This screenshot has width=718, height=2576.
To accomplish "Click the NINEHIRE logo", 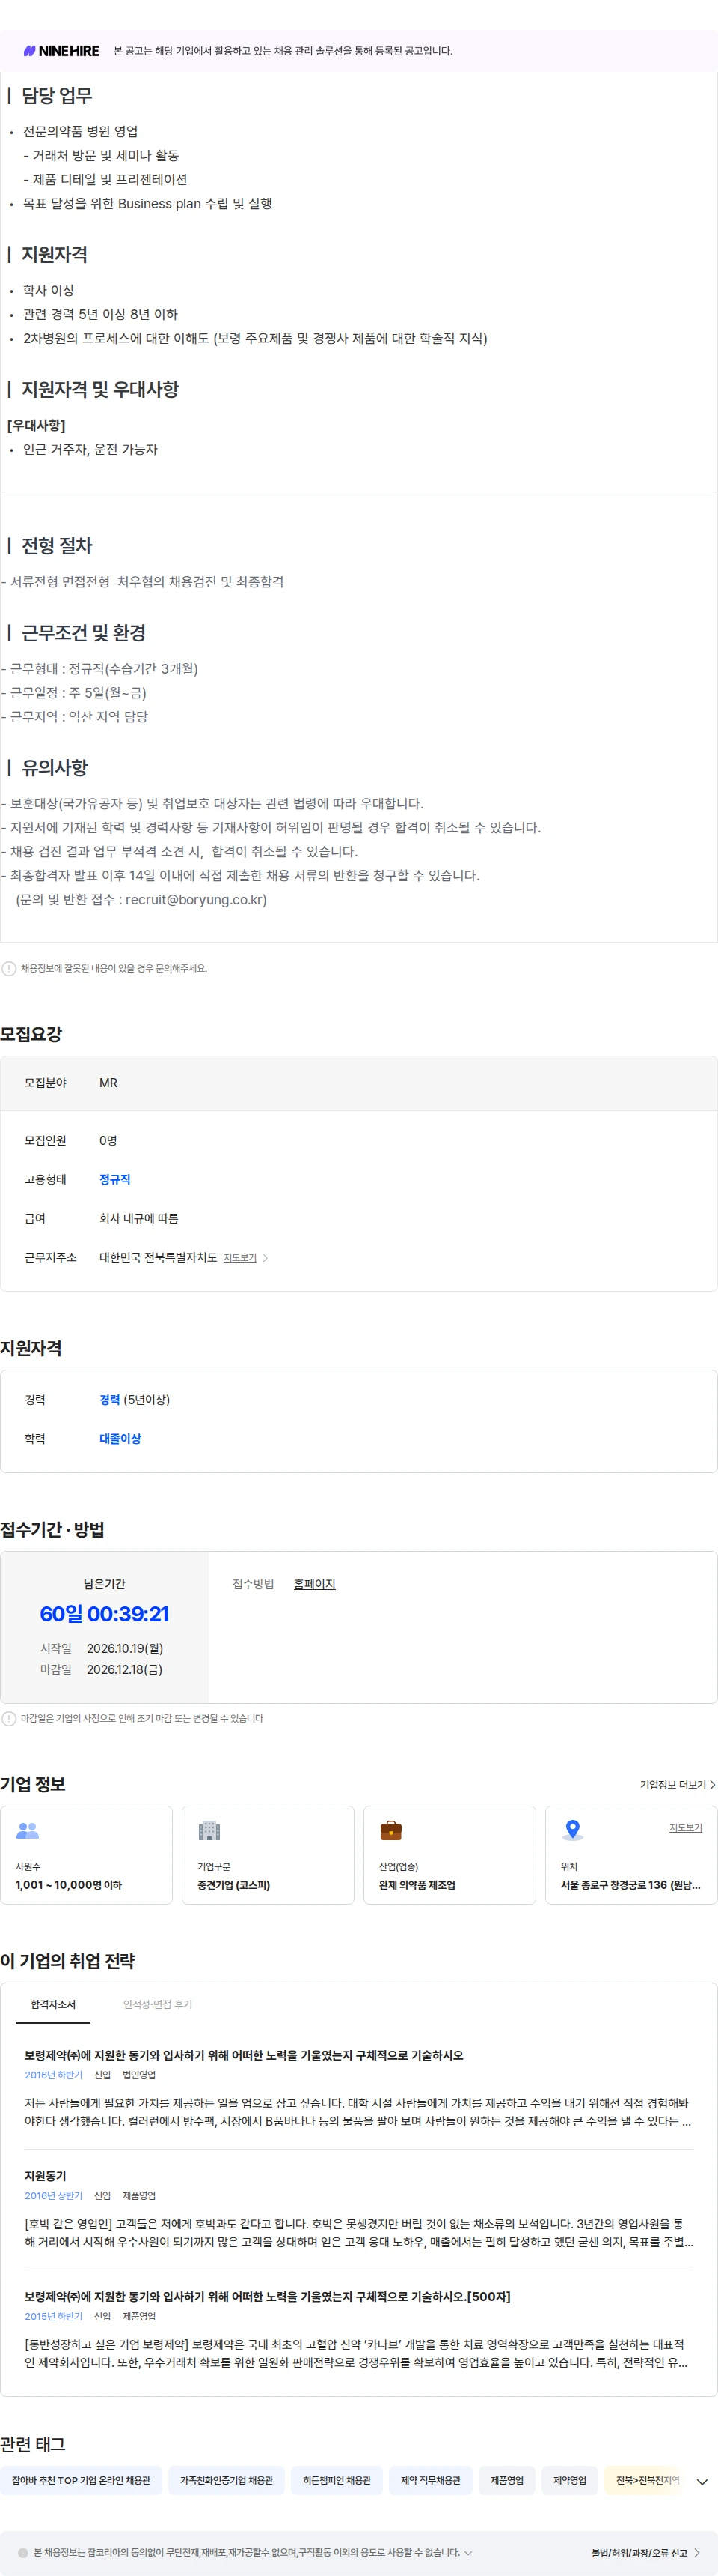I will coord(61,51).
